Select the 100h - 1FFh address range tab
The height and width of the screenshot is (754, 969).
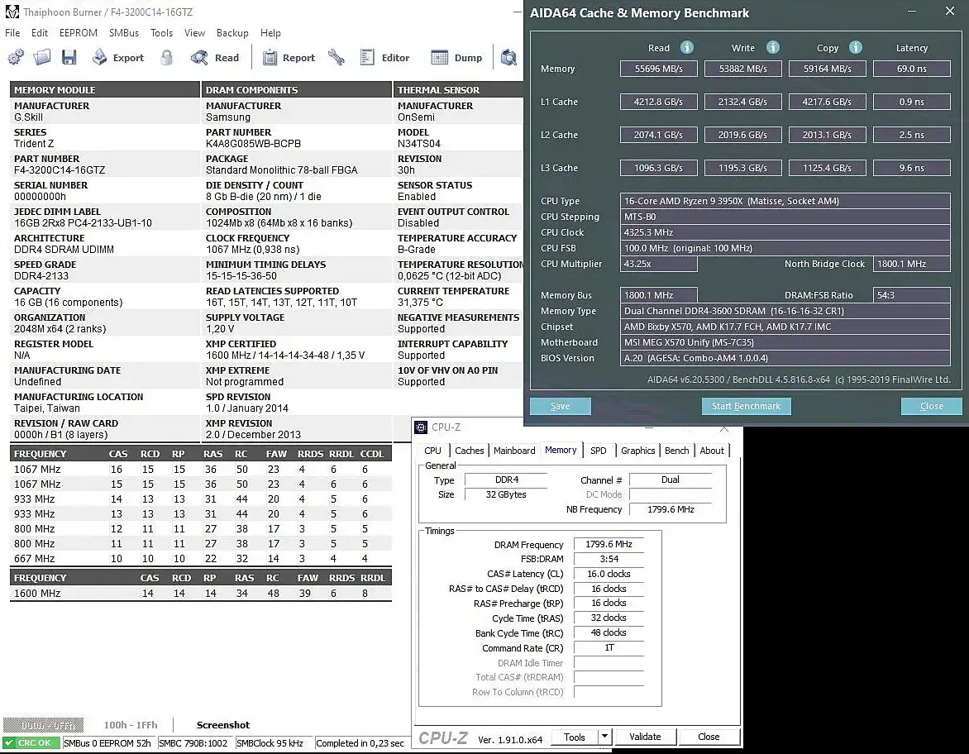131,725
